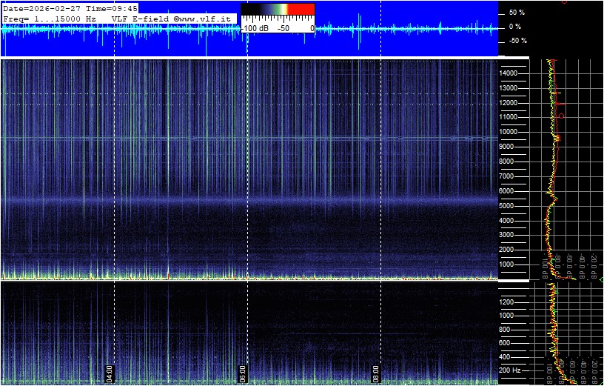Click the Time=09:45 label
604x386 pixels.
click(x=112, y=8)
